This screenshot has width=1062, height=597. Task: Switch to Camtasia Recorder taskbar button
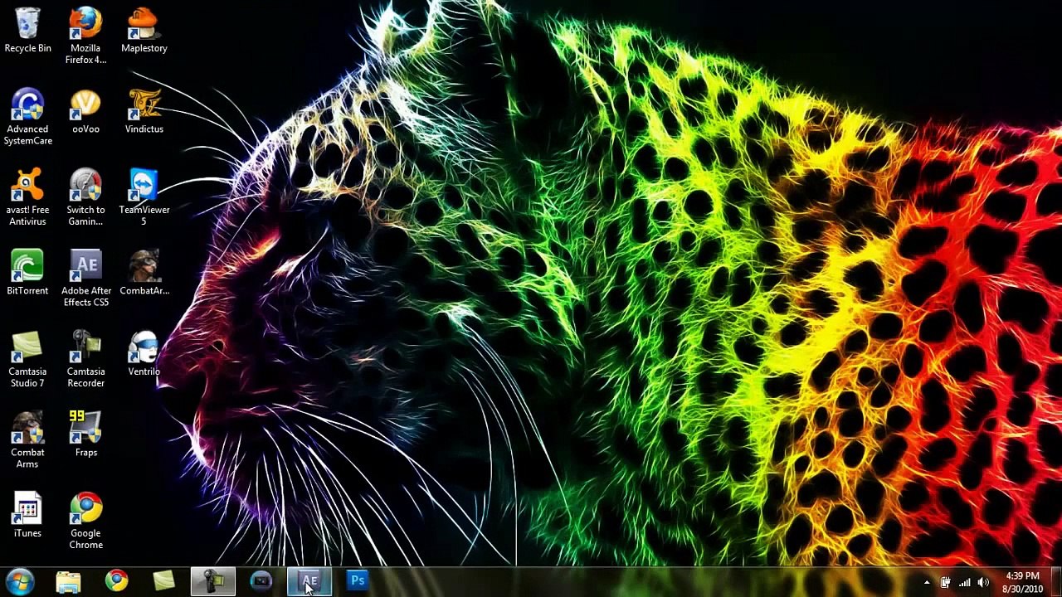(x=213, y=581)
